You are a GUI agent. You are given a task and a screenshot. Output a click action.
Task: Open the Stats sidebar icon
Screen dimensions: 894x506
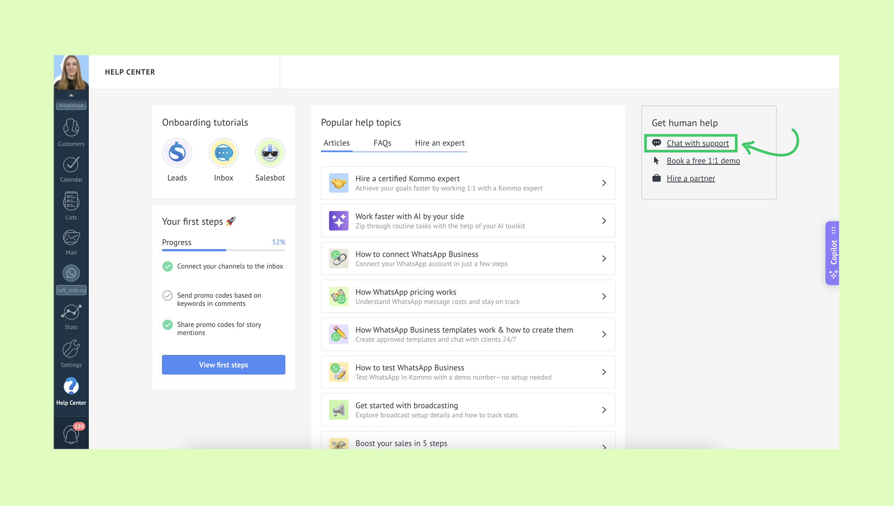(71, 312)
